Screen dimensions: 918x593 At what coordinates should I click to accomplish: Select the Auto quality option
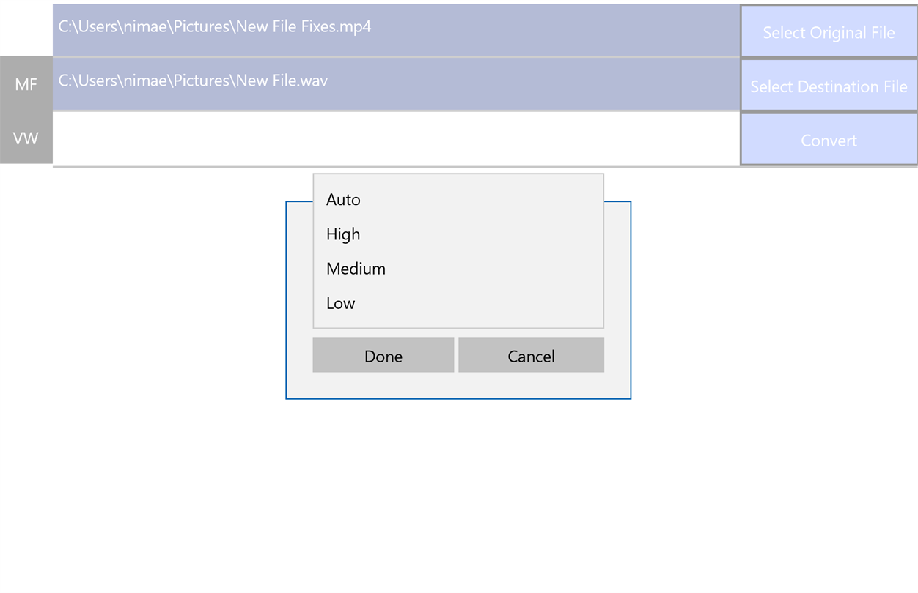coord(344,200)
